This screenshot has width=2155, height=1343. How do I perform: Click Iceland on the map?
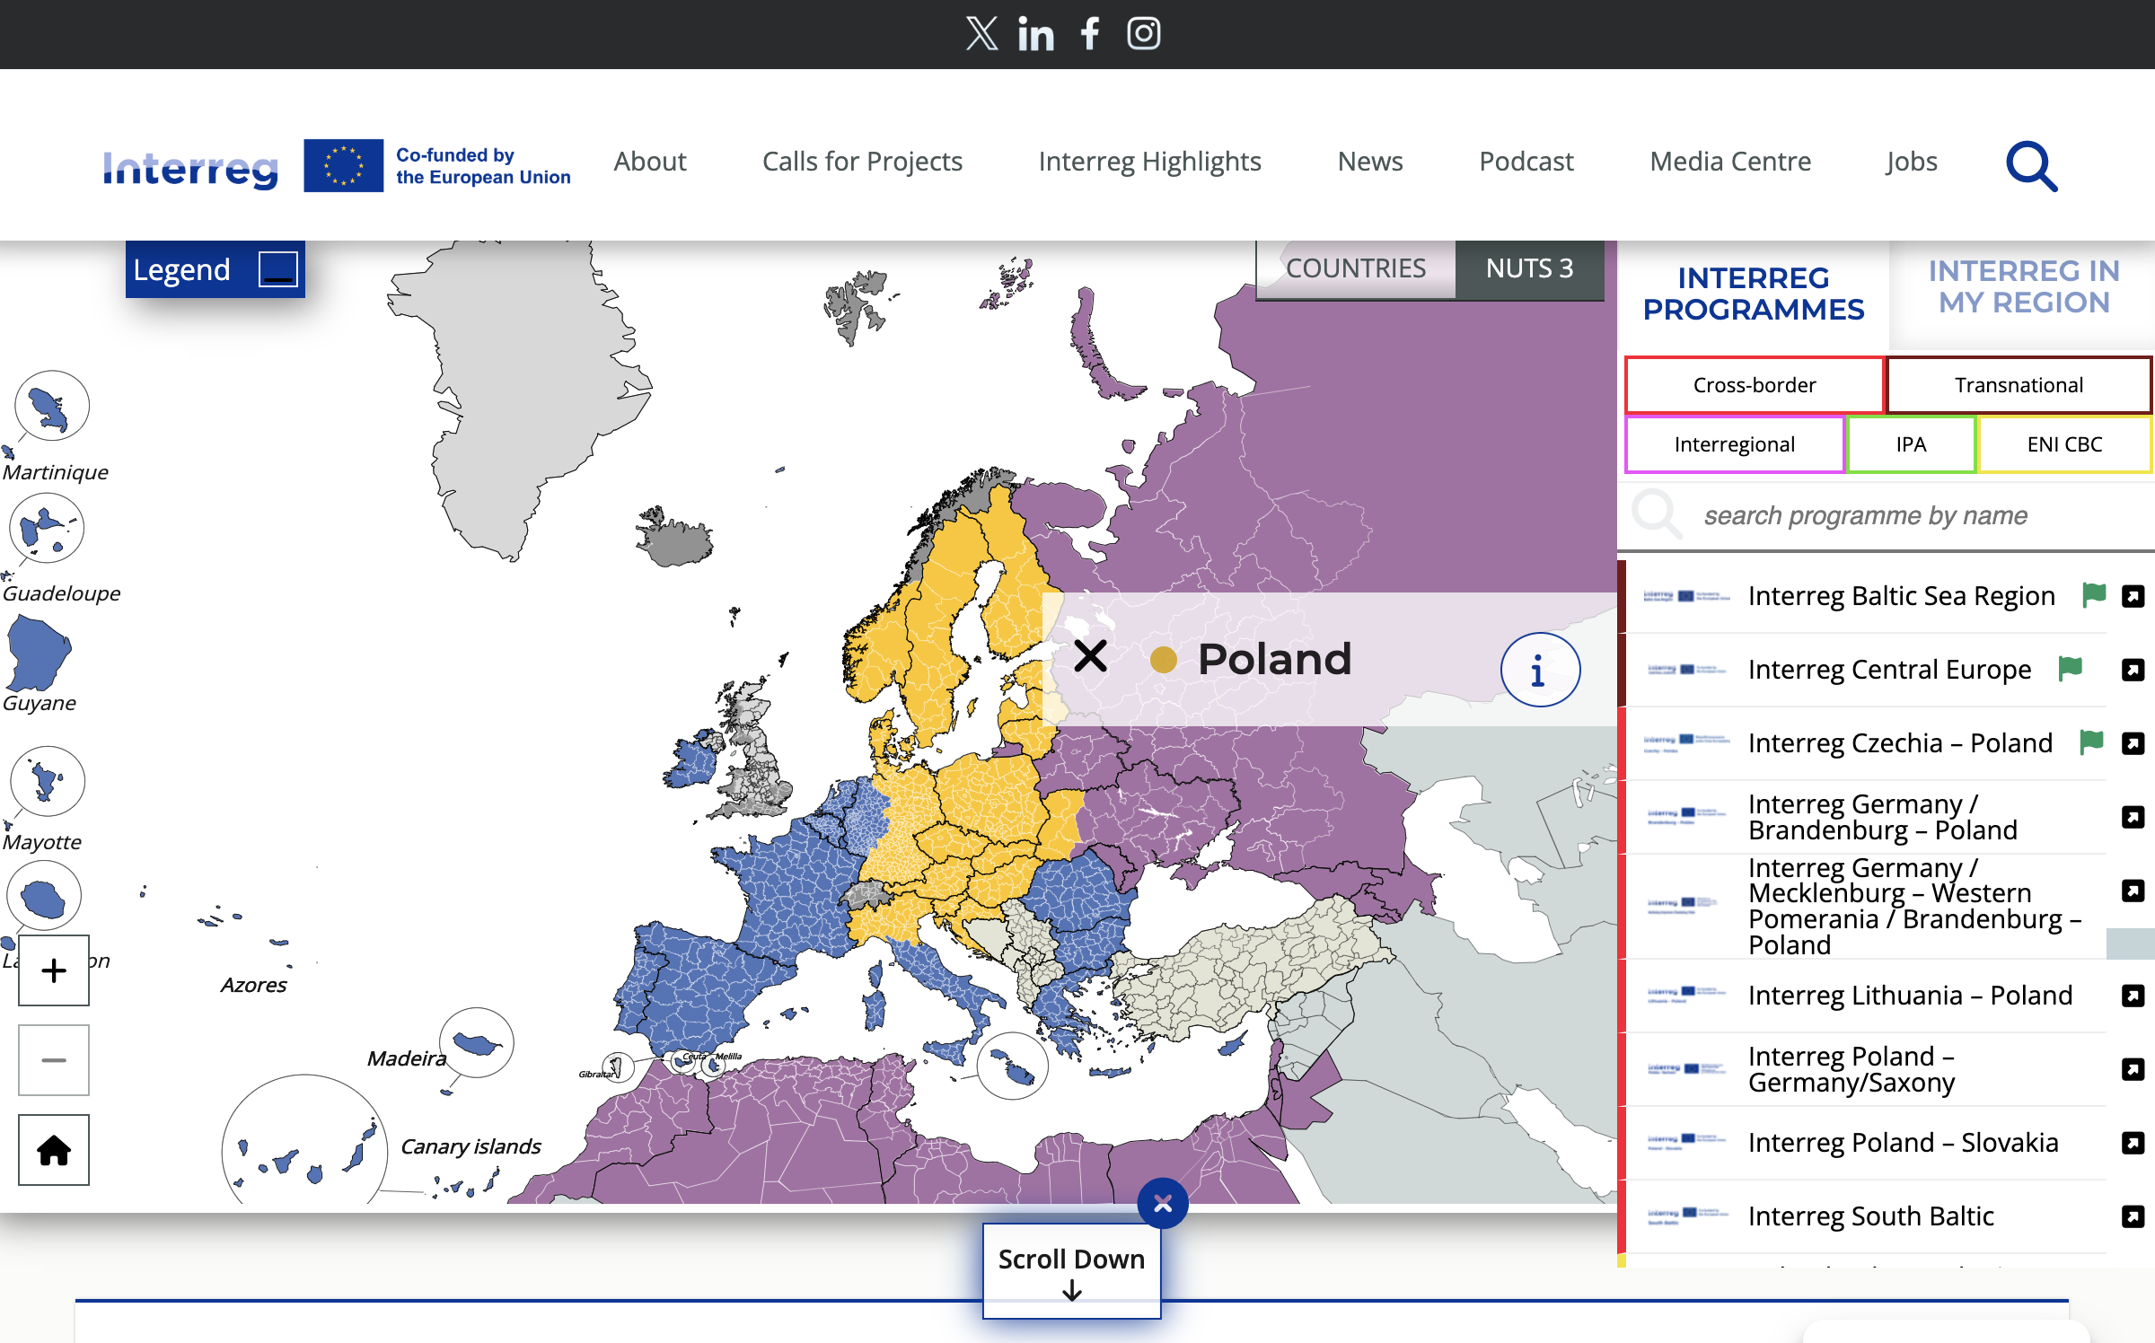click(x=673, y=537)
